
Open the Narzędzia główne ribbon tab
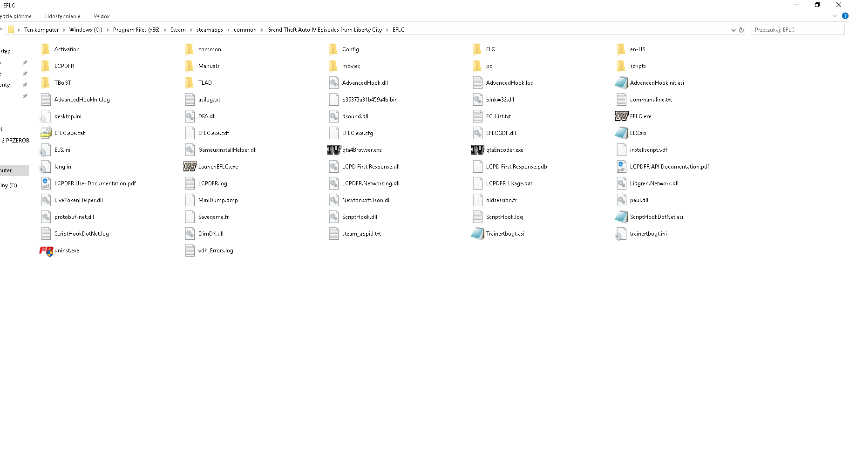(x=15, y=16)
